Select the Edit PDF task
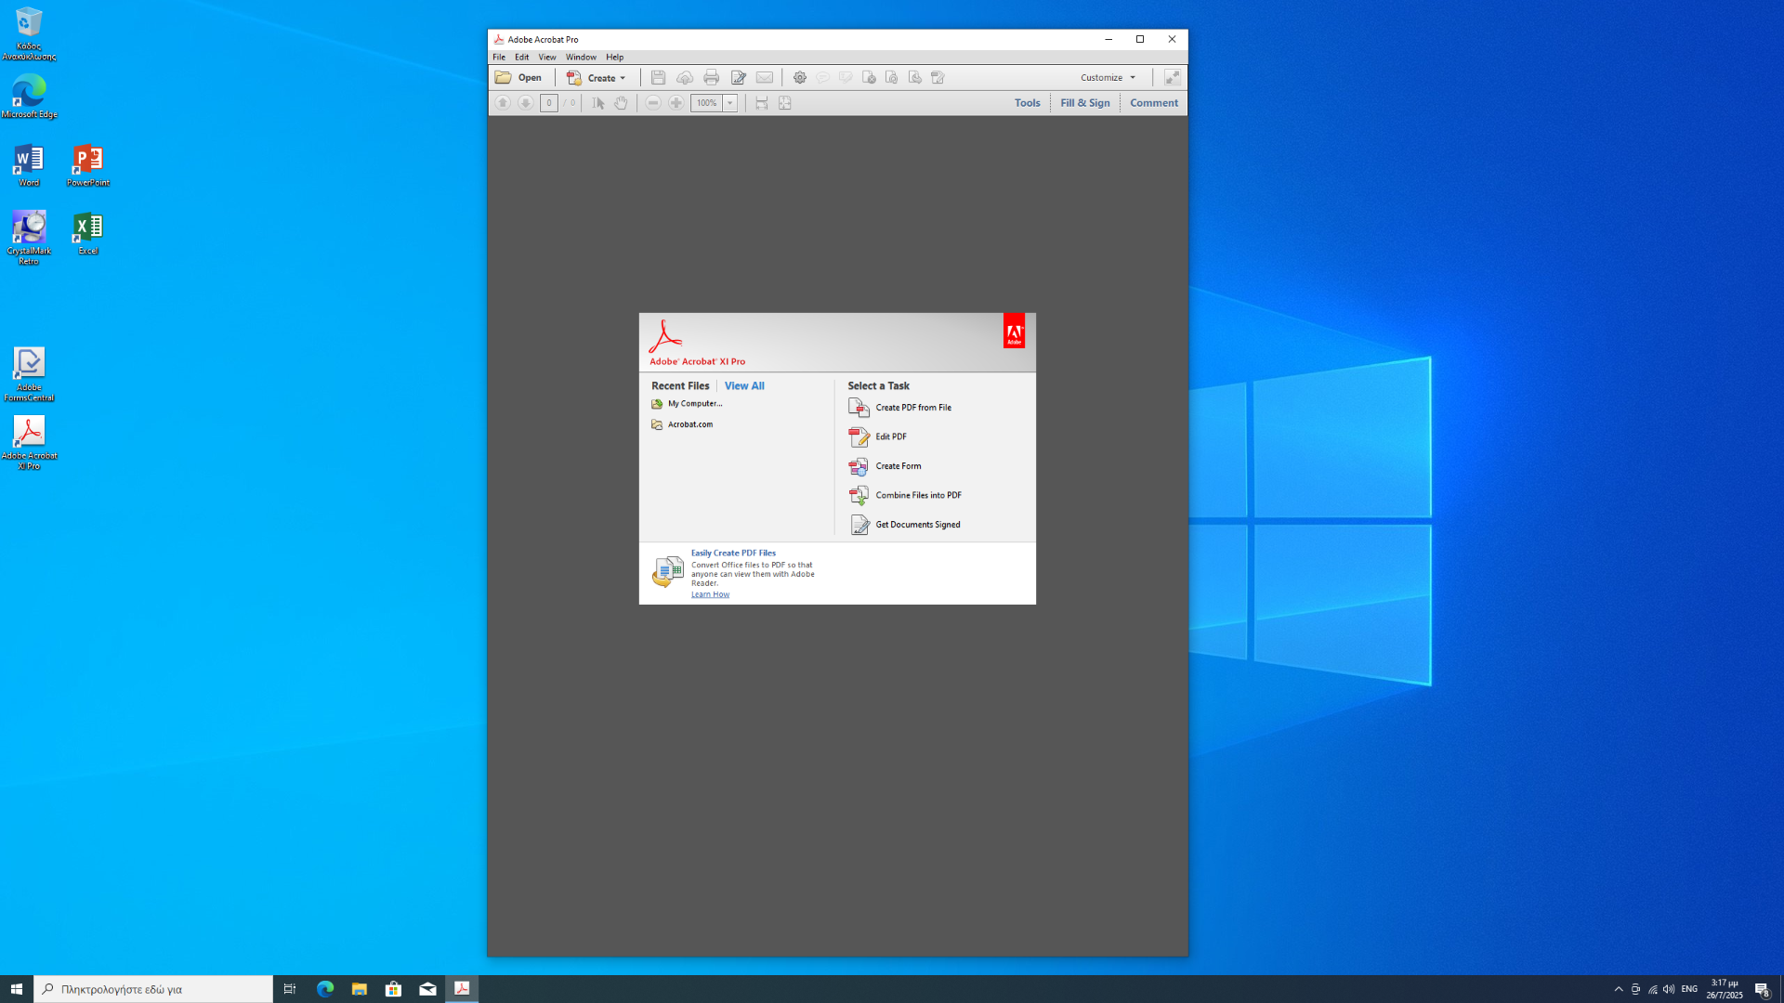The image size is (1784, 1003). (878, 436)
